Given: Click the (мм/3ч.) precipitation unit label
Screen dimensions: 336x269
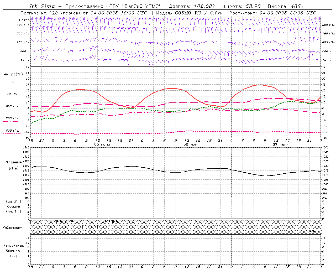Looking at the screenshot, I should coord(14,202).
